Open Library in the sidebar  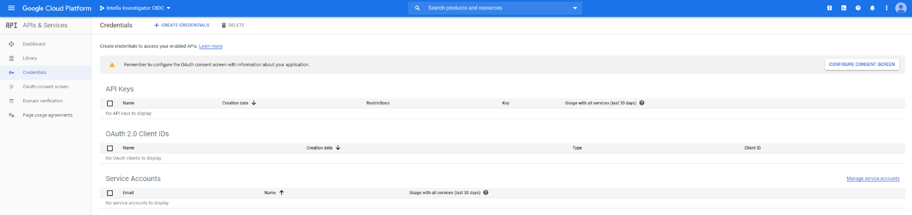30,58
